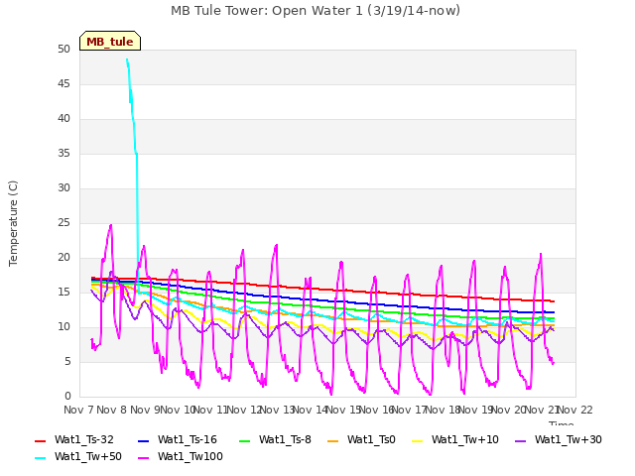Click the 15 y-axis tick label
635x476 pixels.
63,293
